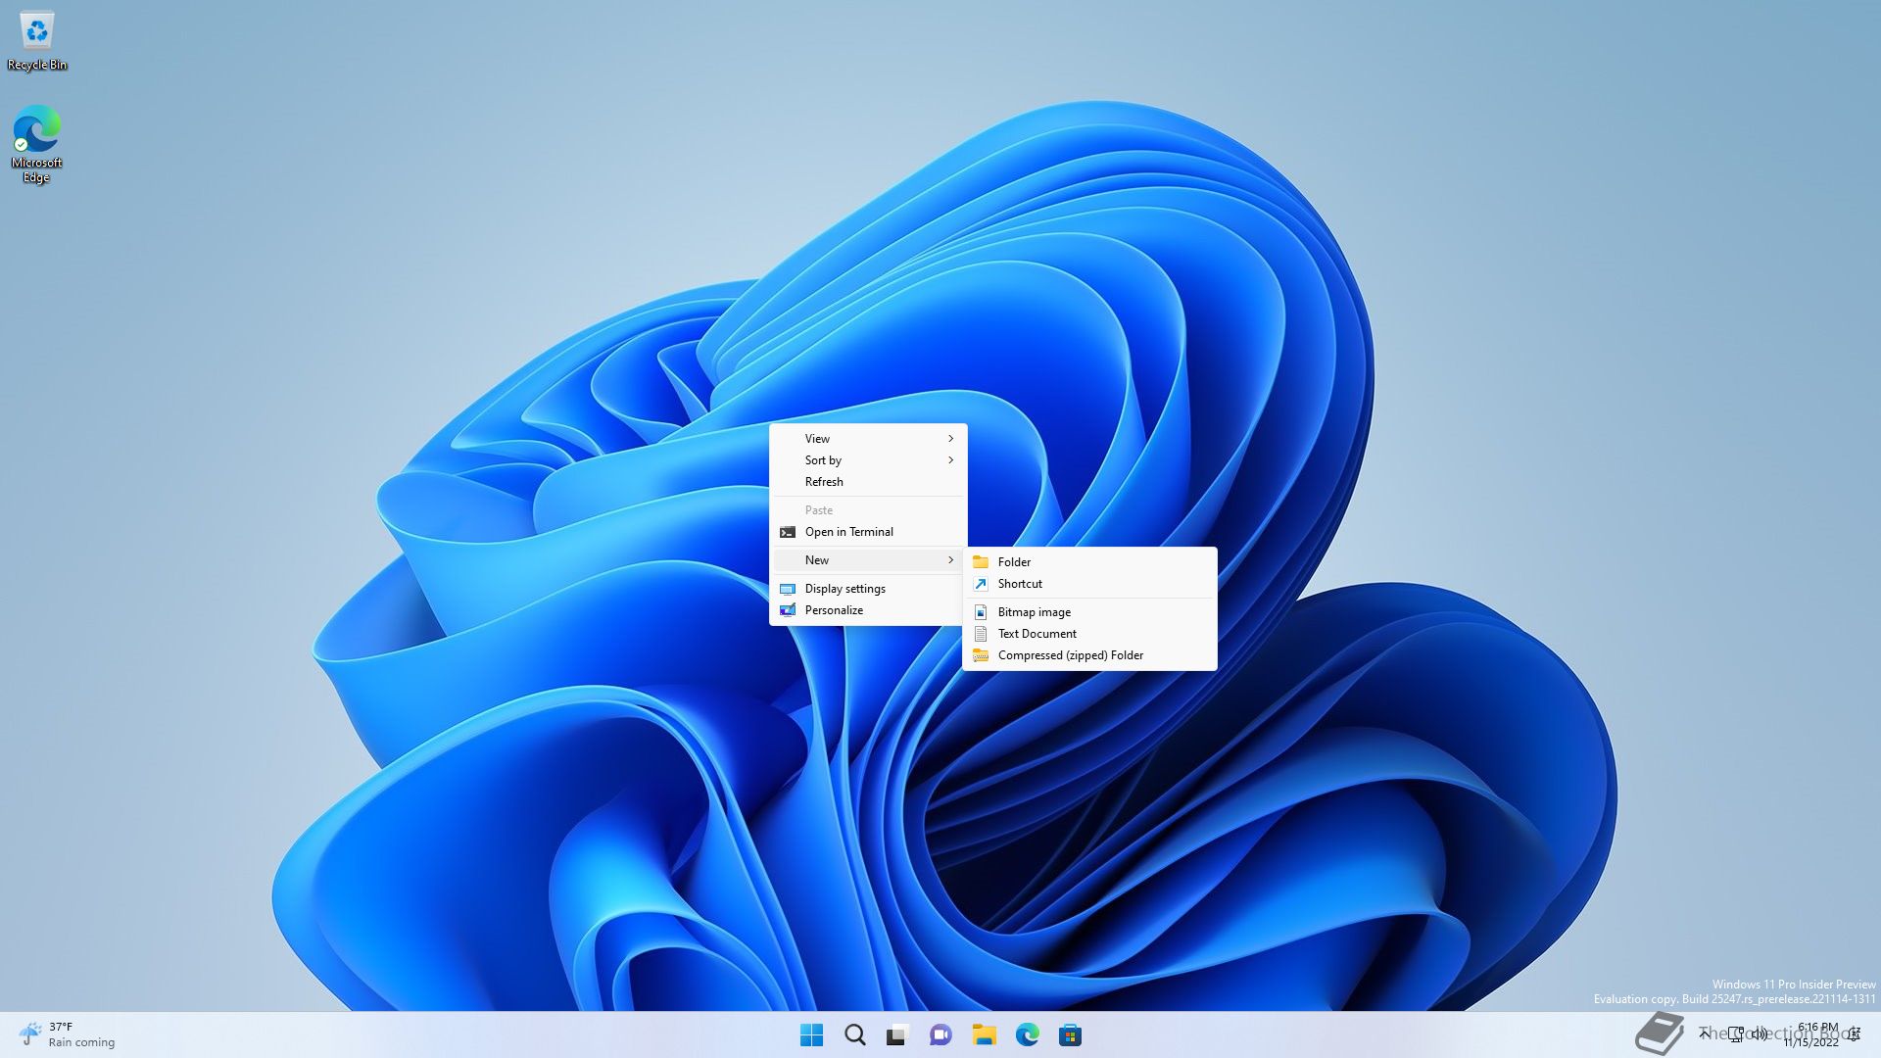
Task: Create a new Text Document
Action: tap(1037, 633)
